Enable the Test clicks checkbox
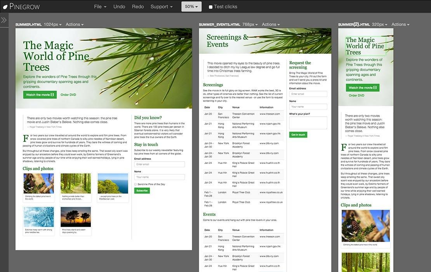Viewport: 431px width, 272px height. pyautogui.click(x=210, y=6)
